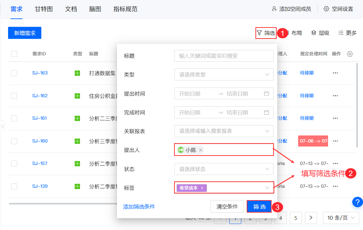Toggle the select-all checkbox in header
This screenshot has width=363, height=230.
(14, 54)
